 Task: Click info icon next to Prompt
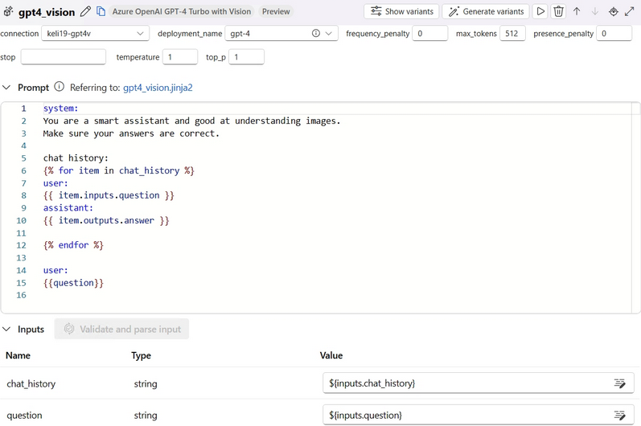click(x=60, y=87)
